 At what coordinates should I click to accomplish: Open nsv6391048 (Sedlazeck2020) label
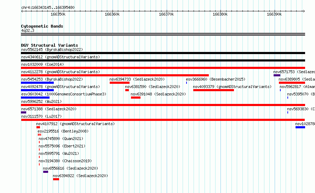pos(158,94)
